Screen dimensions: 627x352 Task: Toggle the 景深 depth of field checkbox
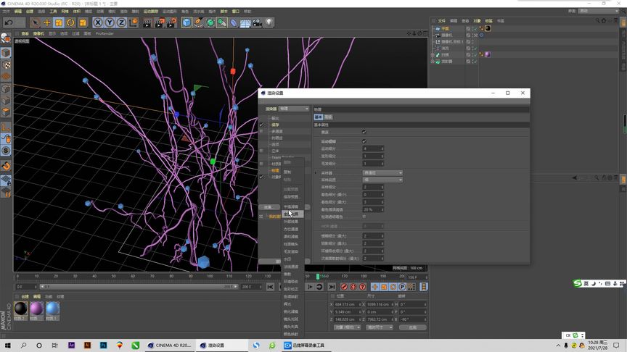[364, 132]
